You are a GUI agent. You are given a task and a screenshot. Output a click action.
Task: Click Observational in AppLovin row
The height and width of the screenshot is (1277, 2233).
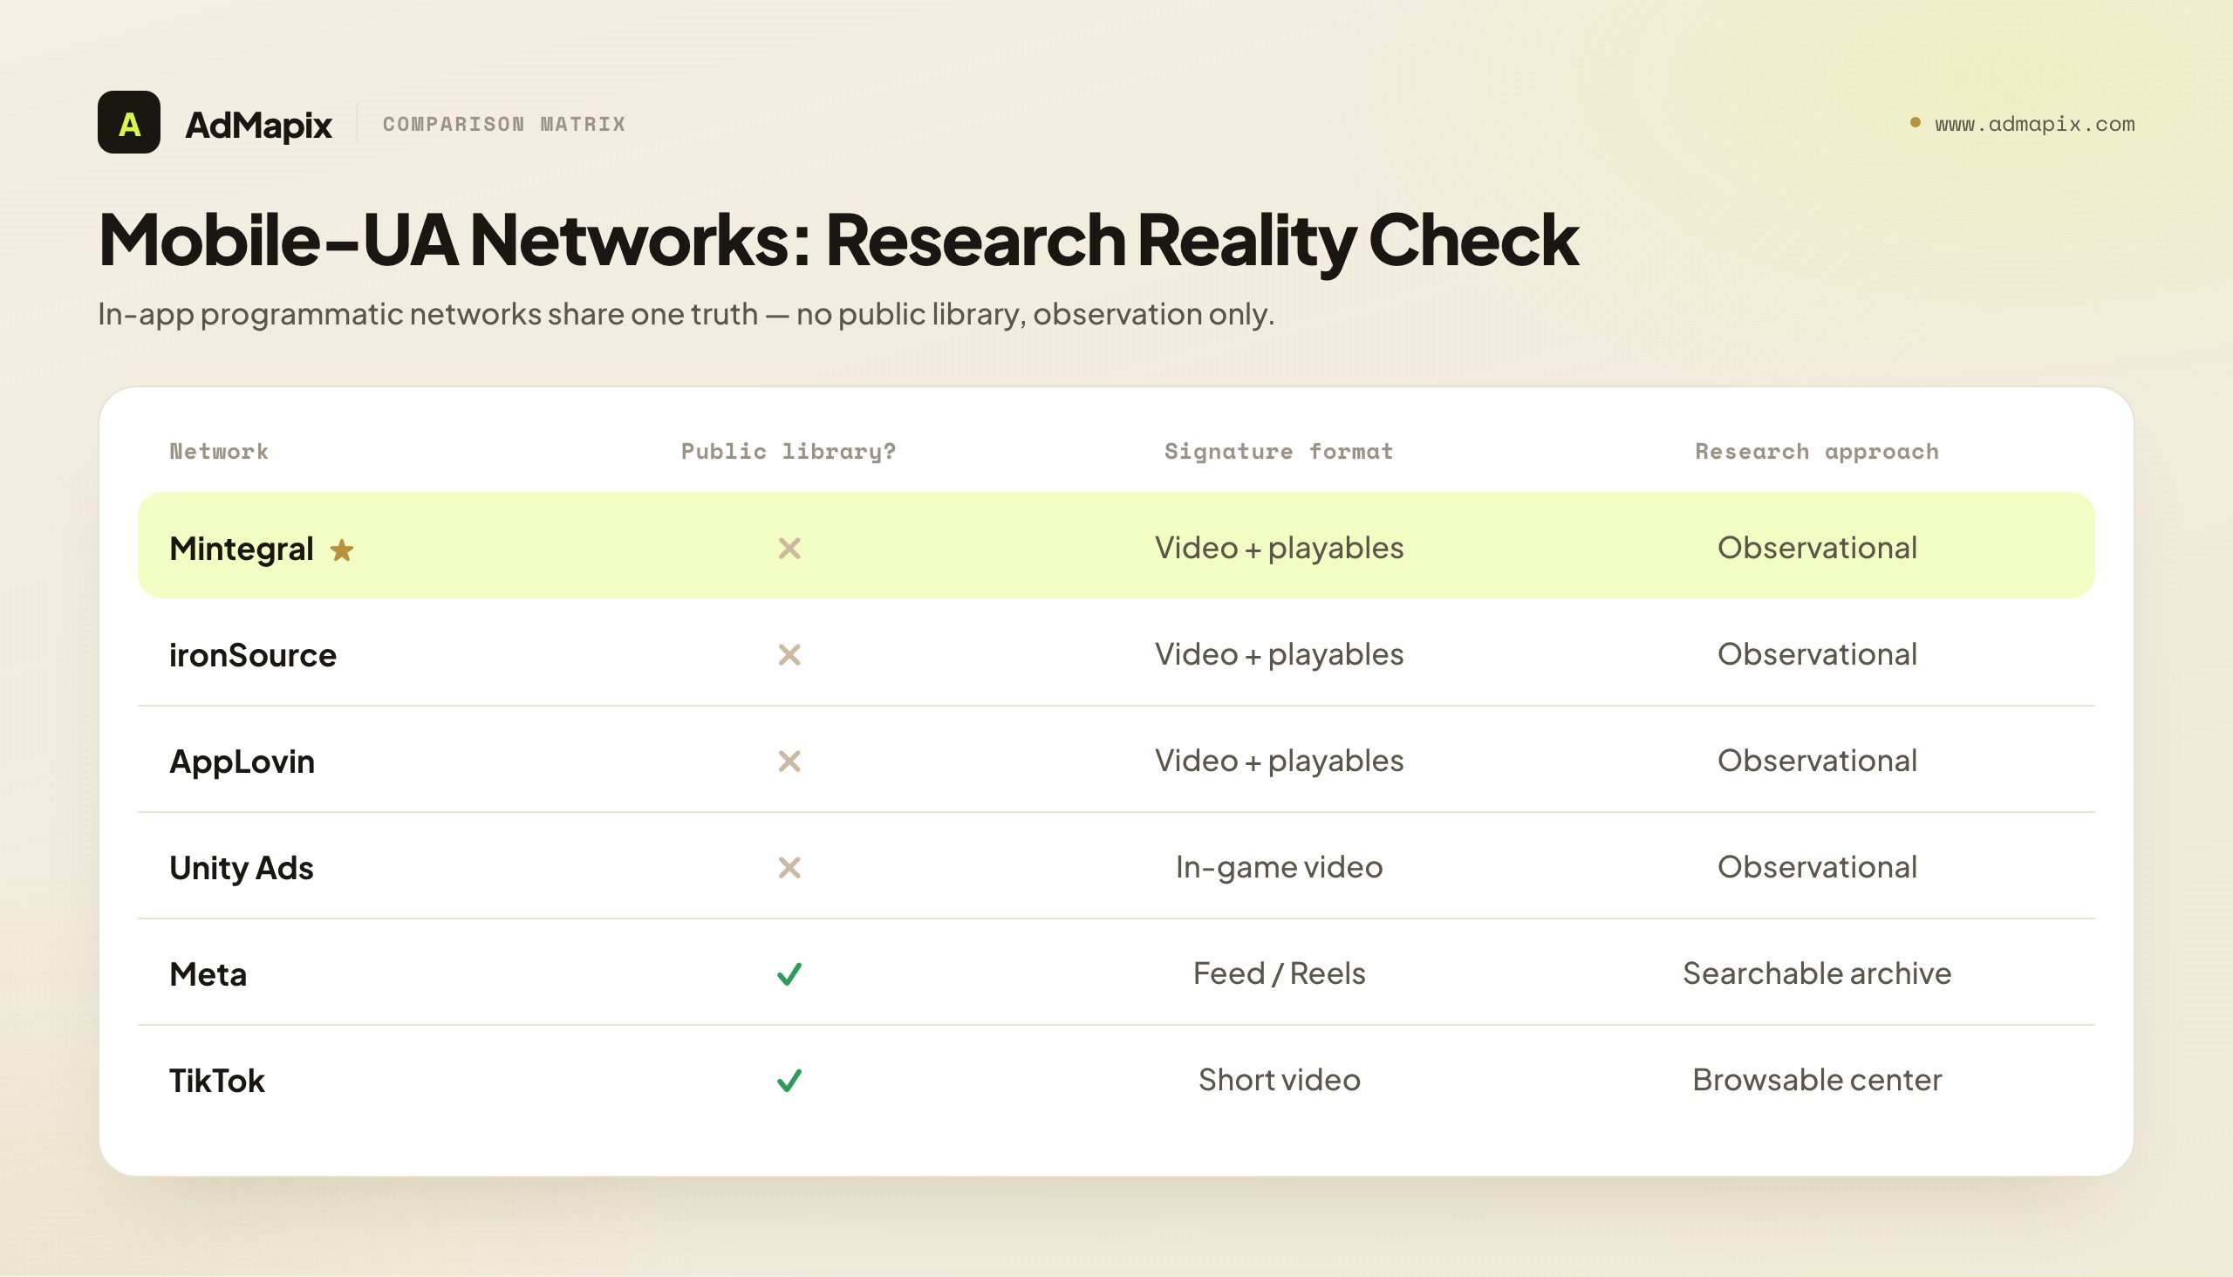point(1816,761)
